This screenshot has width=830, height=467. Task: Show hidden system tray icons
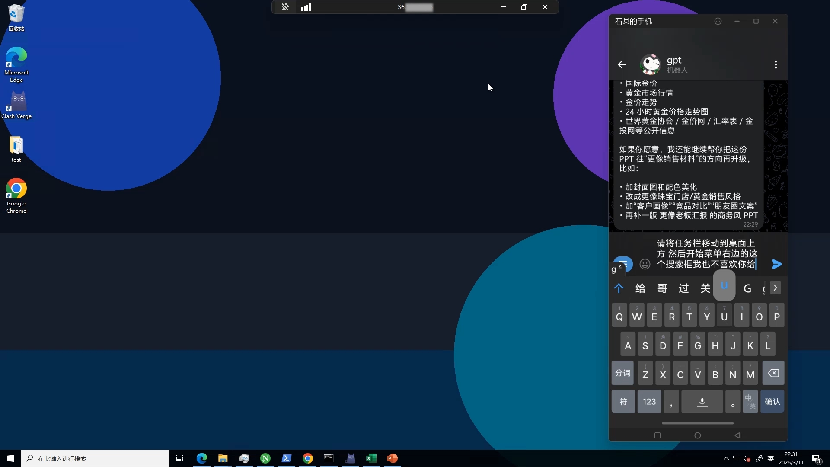(x=726, y=458)
